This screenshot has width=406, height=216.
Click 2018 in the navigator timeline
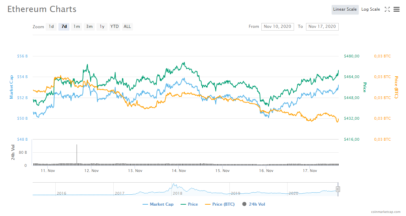click(178, 193)
